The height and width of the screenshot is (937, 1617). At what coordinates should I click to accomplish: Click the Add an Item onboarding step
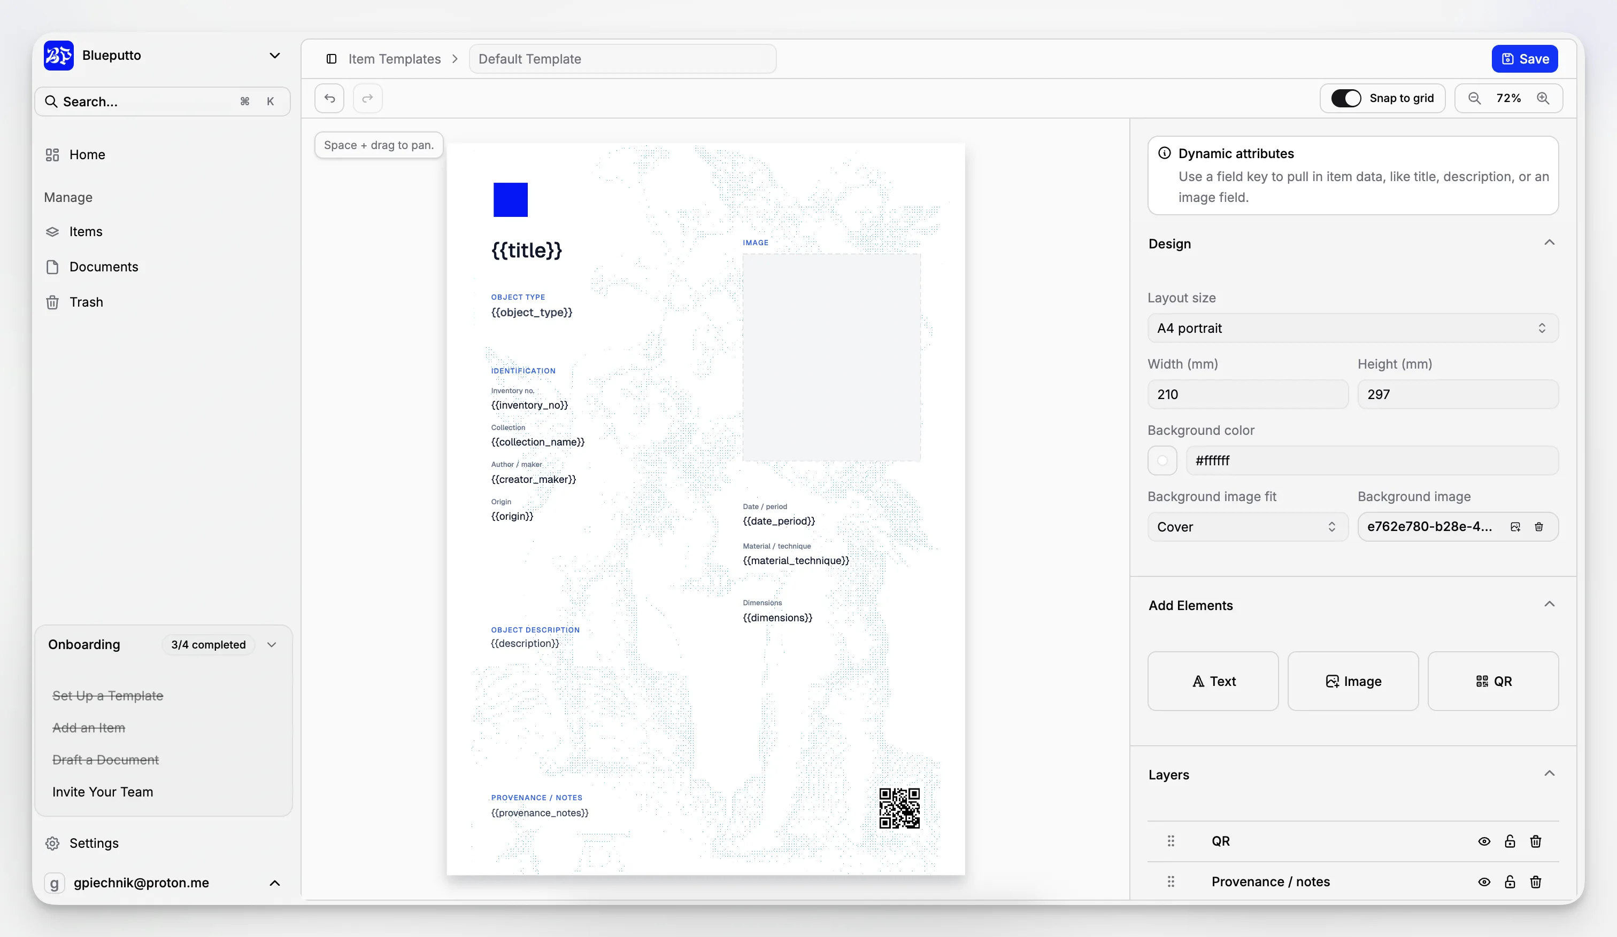(x=89, y=728)
